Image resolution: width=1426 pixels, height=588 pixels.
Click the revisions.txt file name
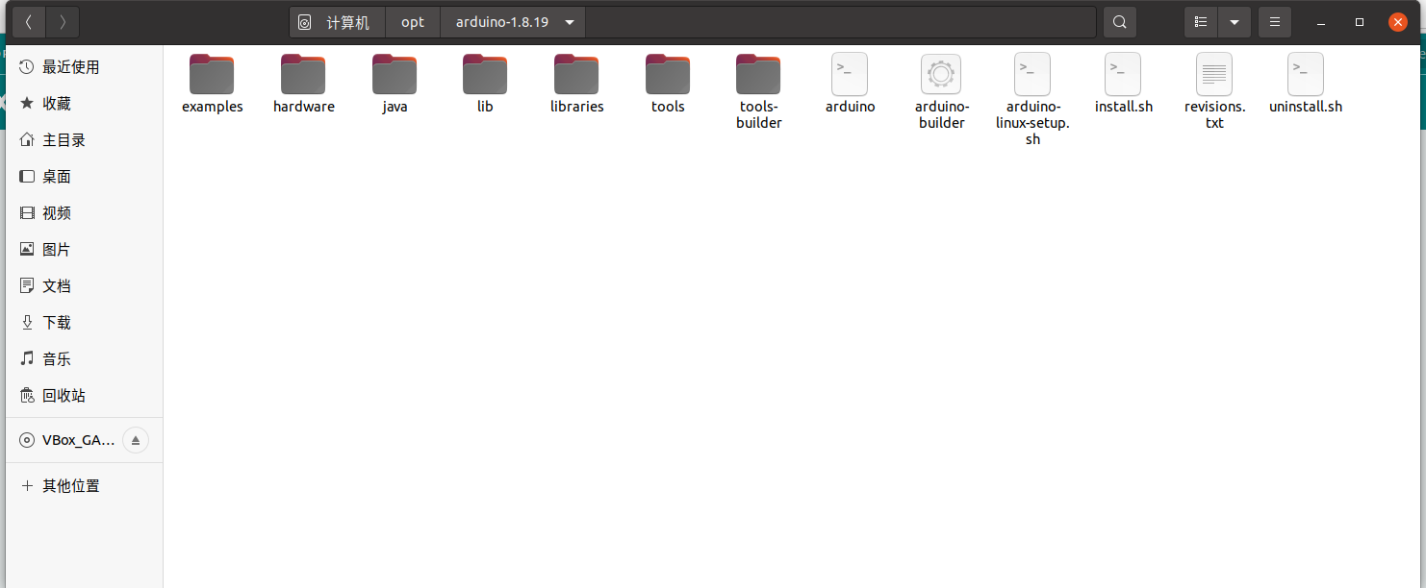[x=1214, y=115]
